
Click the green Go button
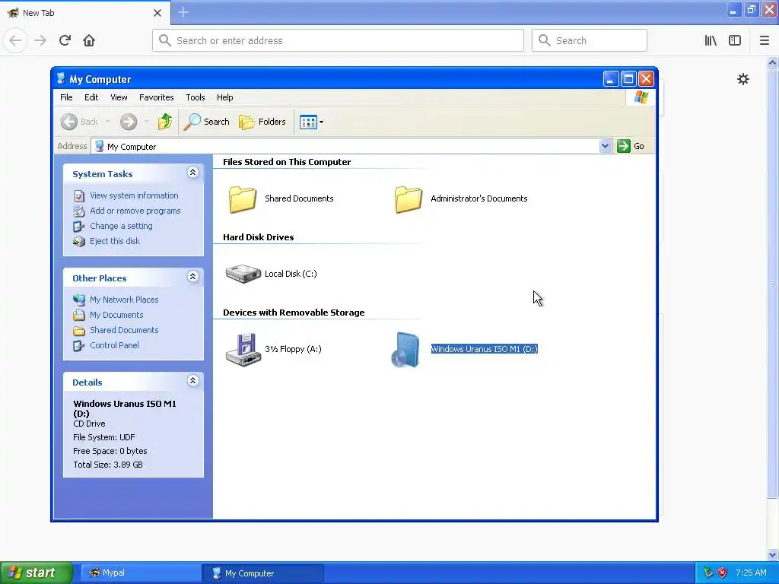pos(631,146)
